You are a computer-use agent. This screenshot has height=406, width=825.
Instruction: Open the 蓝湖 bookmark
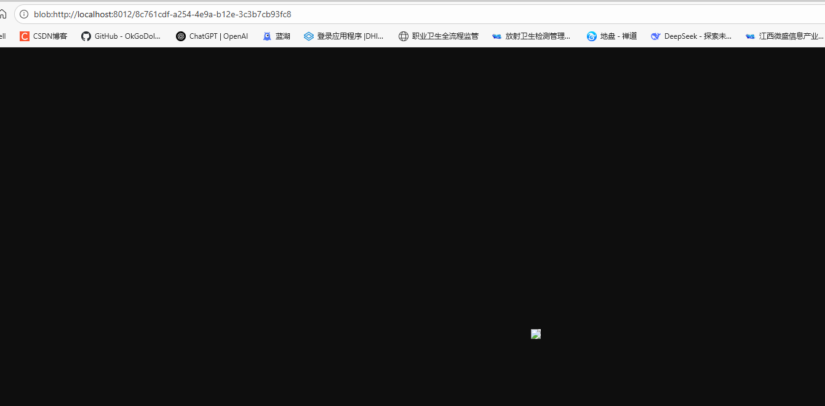tap(276, 36)
